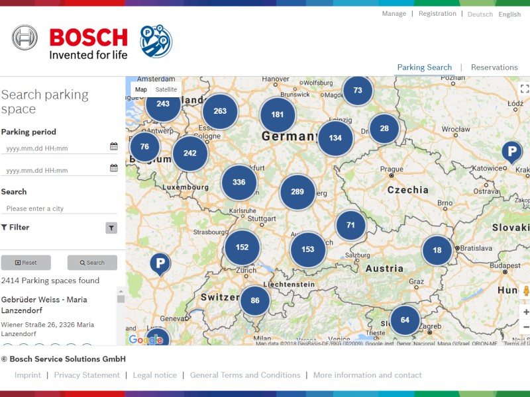This screenshot has width=530, height=397.
Task: Click the results list scroll-up arrow
Action: 121,291
